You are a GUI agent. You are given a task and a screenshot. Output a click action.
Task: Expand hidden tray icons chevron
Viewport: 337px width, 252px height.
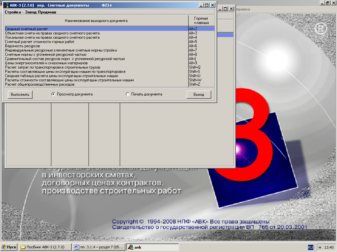[x=320, y=247]
